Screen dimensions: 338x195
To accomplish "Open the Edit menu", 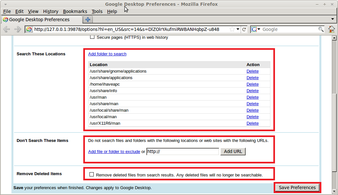I will point(19,11).
